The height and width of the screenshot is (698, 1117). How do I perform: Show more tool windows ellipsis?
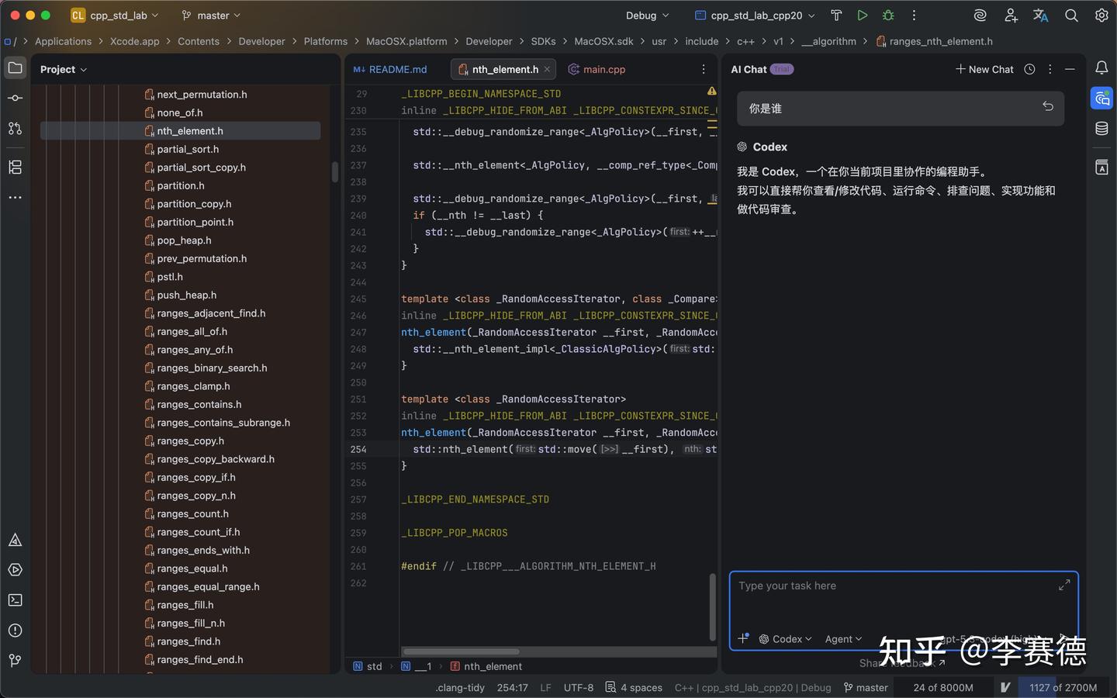[x=15, y=198]
